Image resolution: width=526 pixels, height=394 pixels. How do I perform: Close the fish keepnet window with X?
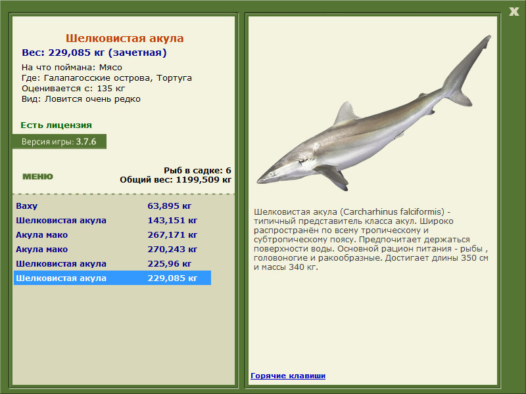tap(514, 12)
